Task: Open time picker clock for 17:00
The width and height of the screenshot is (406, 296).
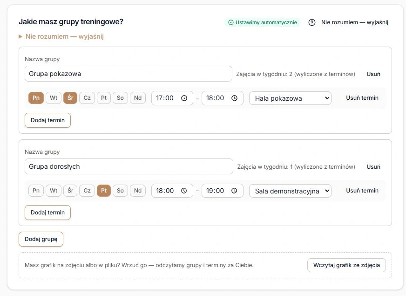Action: [x=184, y=98]
